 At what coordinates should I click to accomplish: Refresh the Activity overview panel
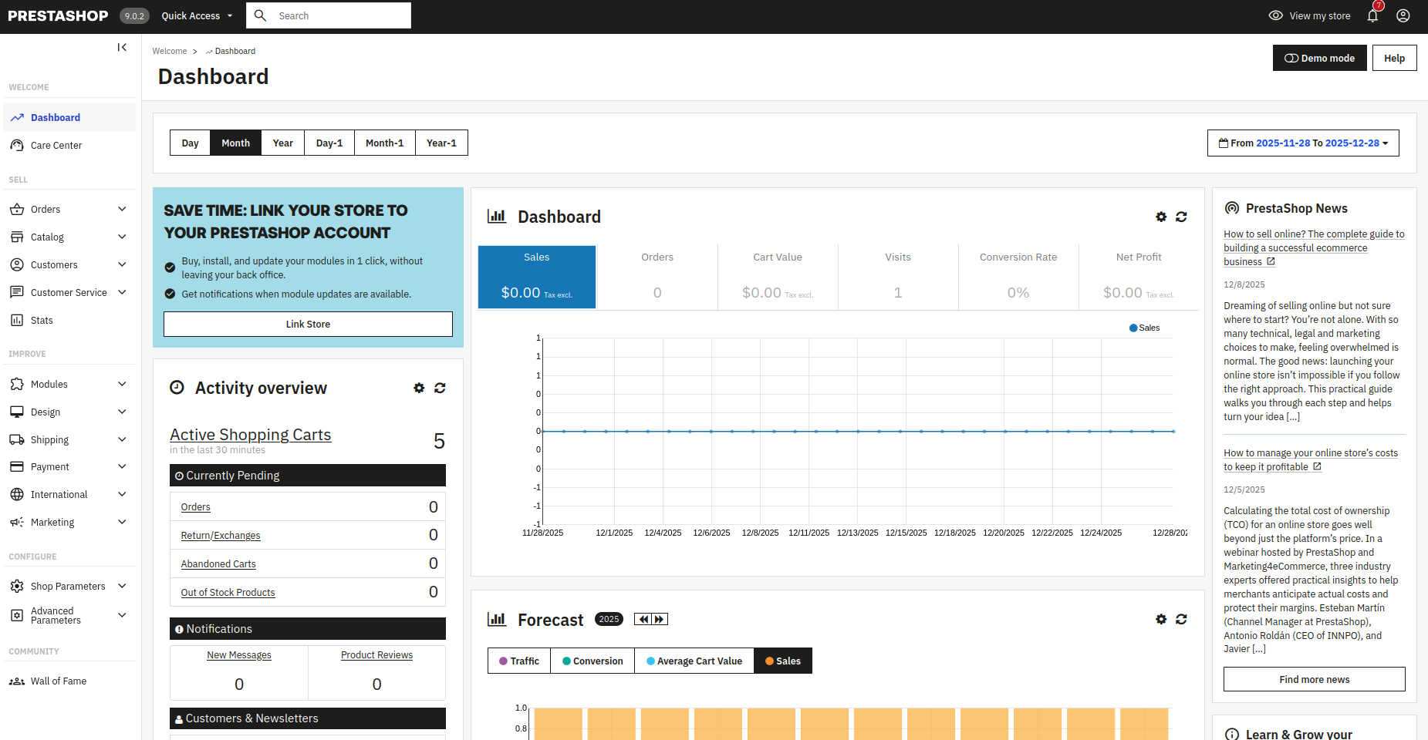point(440,388)
